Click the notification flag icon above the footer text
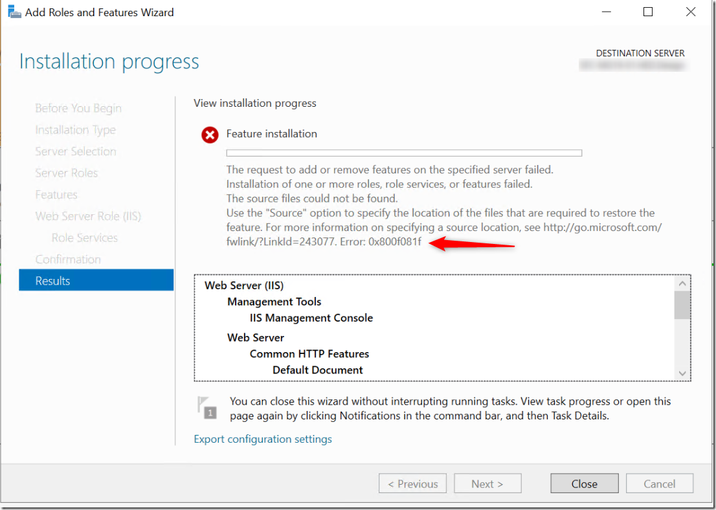Viewport: 716px width, 510px height. [207, 407]
